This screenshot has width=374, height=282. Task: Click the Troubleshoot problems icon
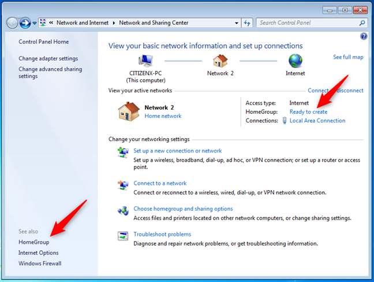123,236
